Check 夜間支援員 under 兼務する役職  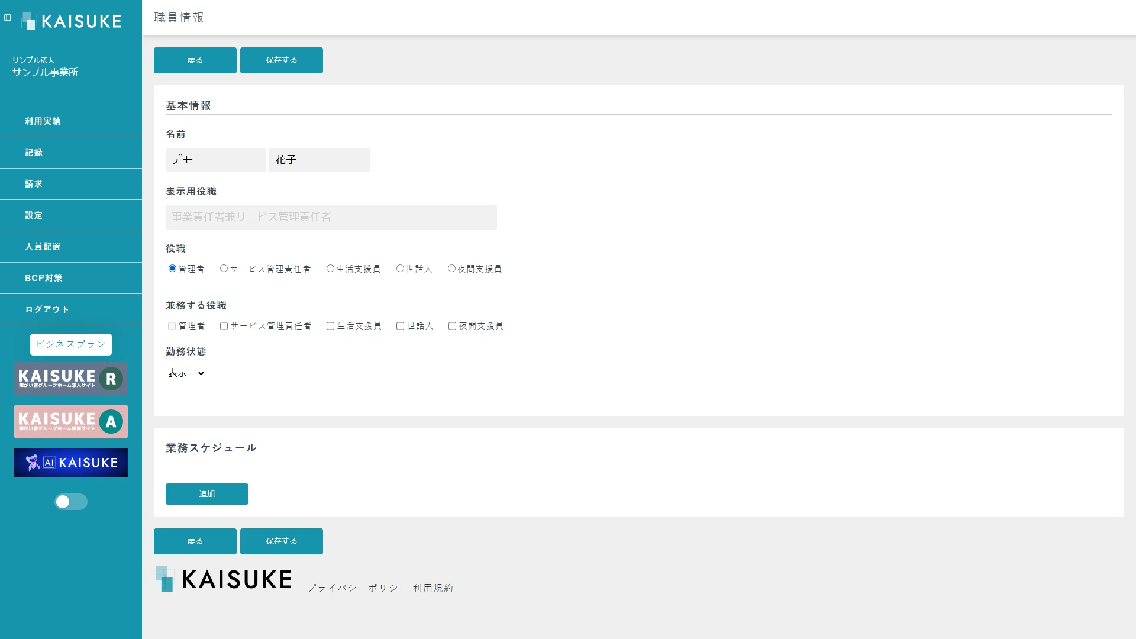(x=452, y=326)
